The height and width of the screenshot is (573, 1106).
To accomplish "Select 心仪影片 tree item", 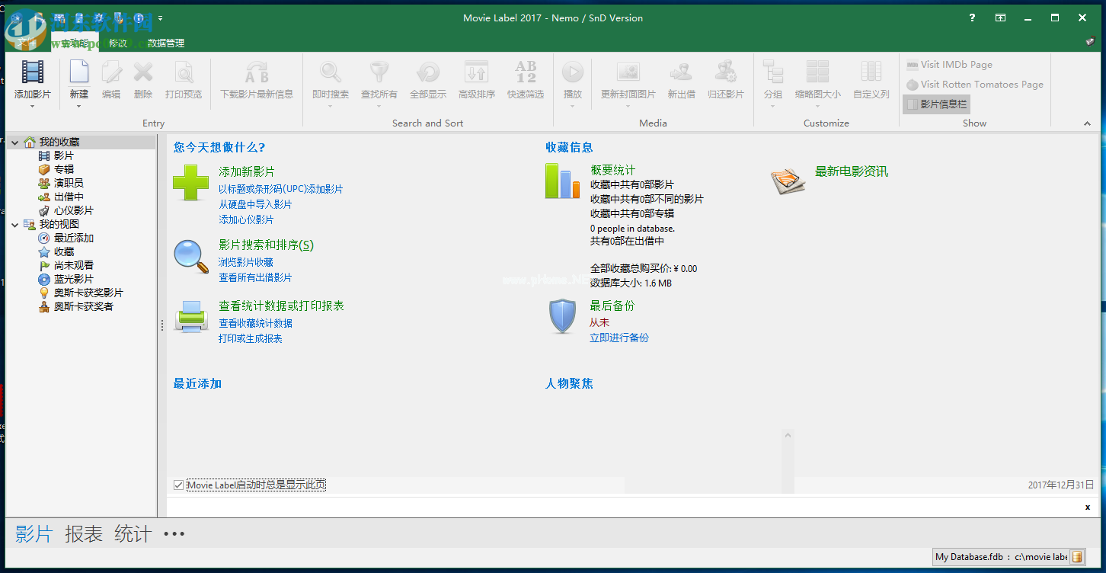I will click(73, 210).
